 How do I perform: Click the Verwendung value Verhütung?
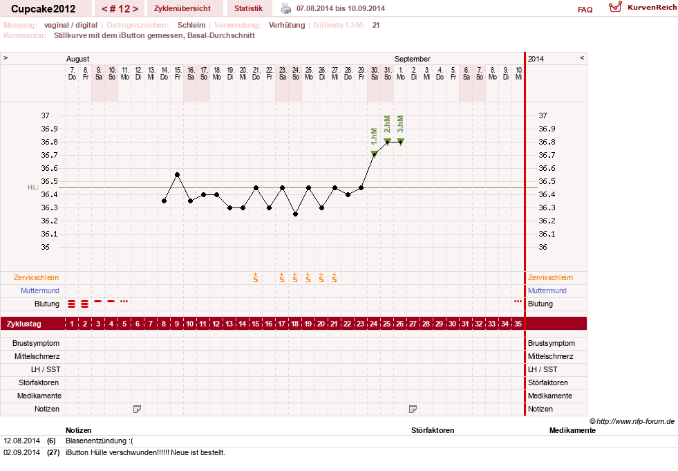click(287, 25)
